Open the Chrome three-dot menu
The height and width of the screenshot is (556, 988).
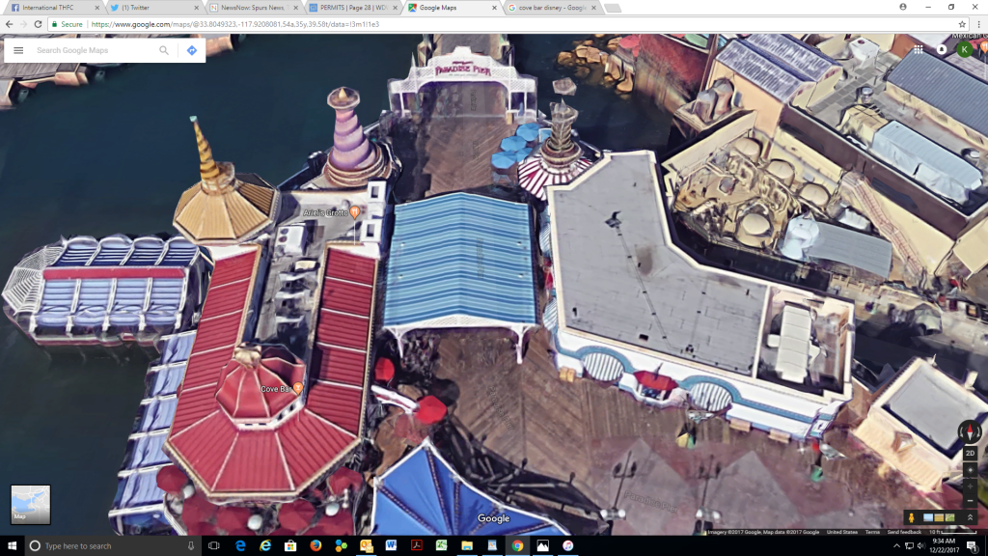click(x=977, y=24)
